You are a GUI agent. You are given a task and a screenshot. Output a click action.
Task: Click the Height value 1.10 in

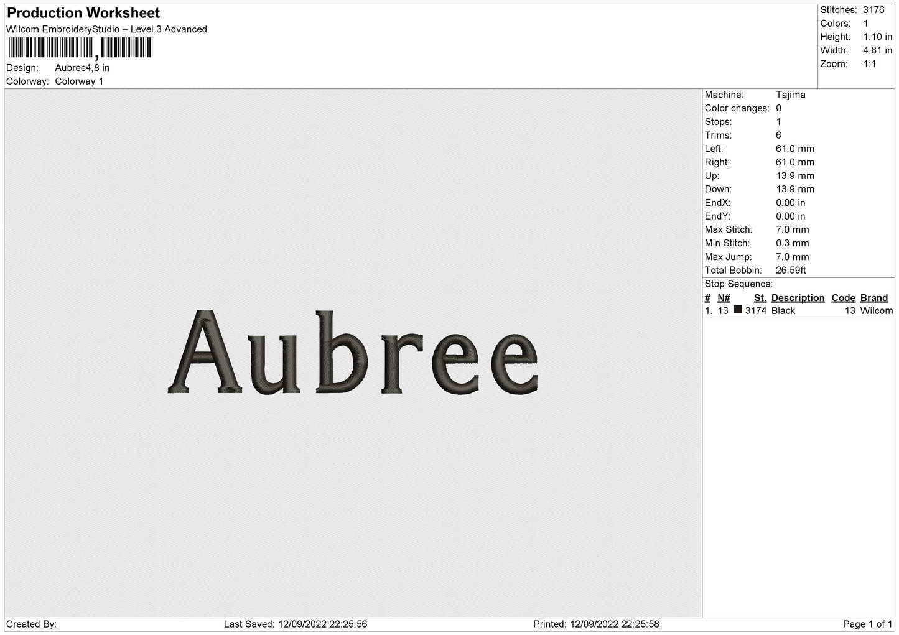point(877,37)
